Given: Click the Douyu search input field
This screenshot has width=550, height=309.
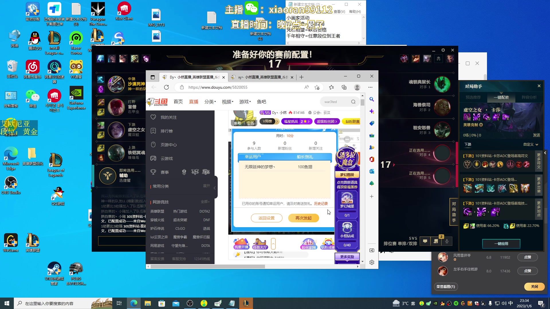Looking at the screenshot, I should tap(336, 102).
